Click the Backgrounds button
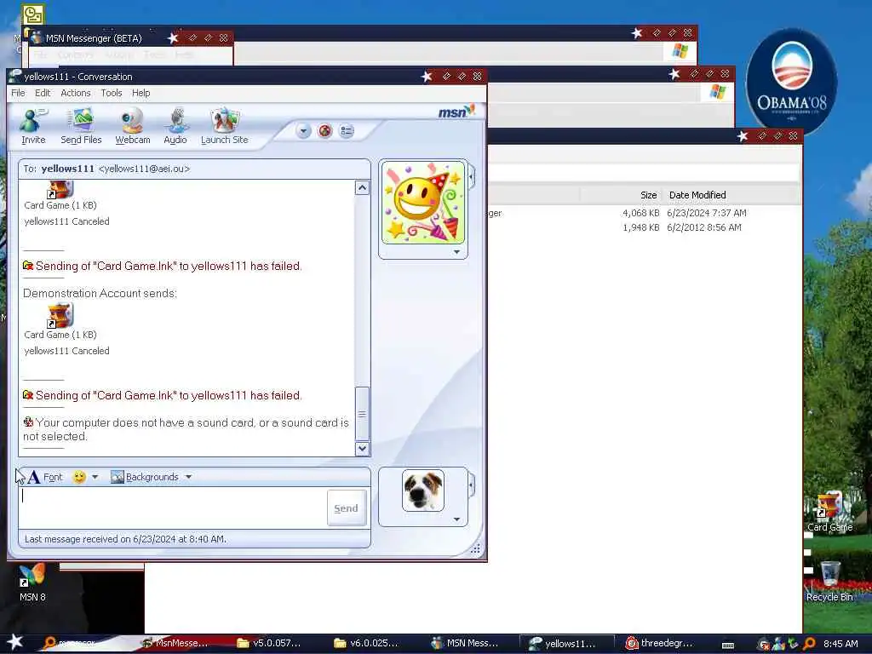Viewport: 872px width, 654px height. click(145, 477)
